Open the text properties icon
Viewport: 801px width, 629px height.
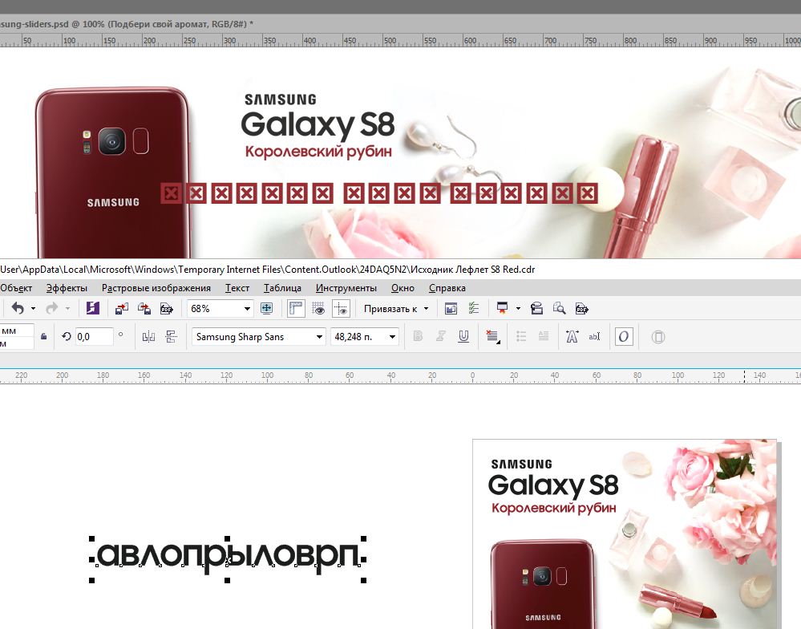[x=572, y=336]
